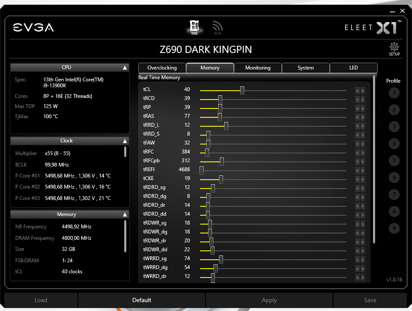Click the EVGA logo
This screenshot has height=311, width=412.
point(34,27)
